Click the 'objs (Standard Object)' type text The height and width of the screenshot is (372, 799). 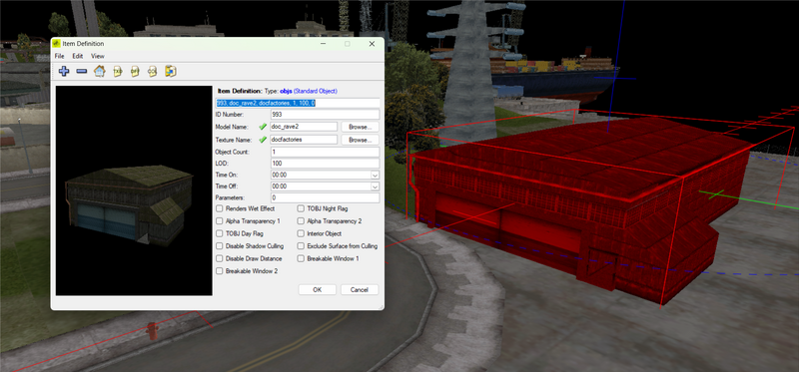click(309, 91)
